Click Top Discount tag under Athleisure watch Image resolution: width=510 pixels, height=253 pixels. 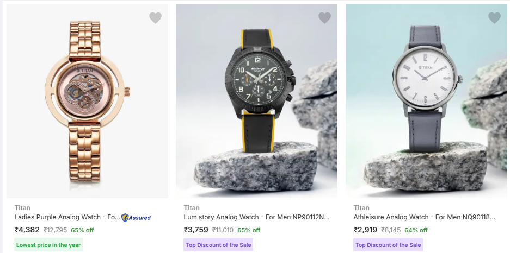pyautogui.click(x=388, y=245)
